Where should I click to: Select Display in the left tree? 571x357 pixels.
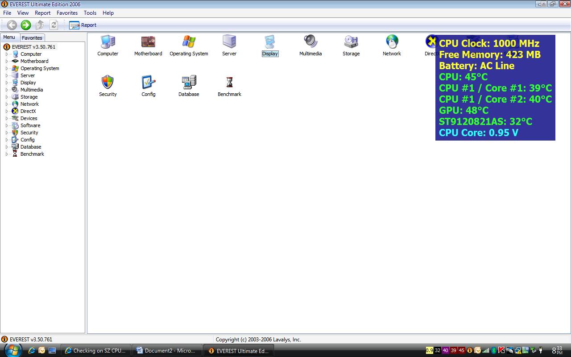[28, 83]
